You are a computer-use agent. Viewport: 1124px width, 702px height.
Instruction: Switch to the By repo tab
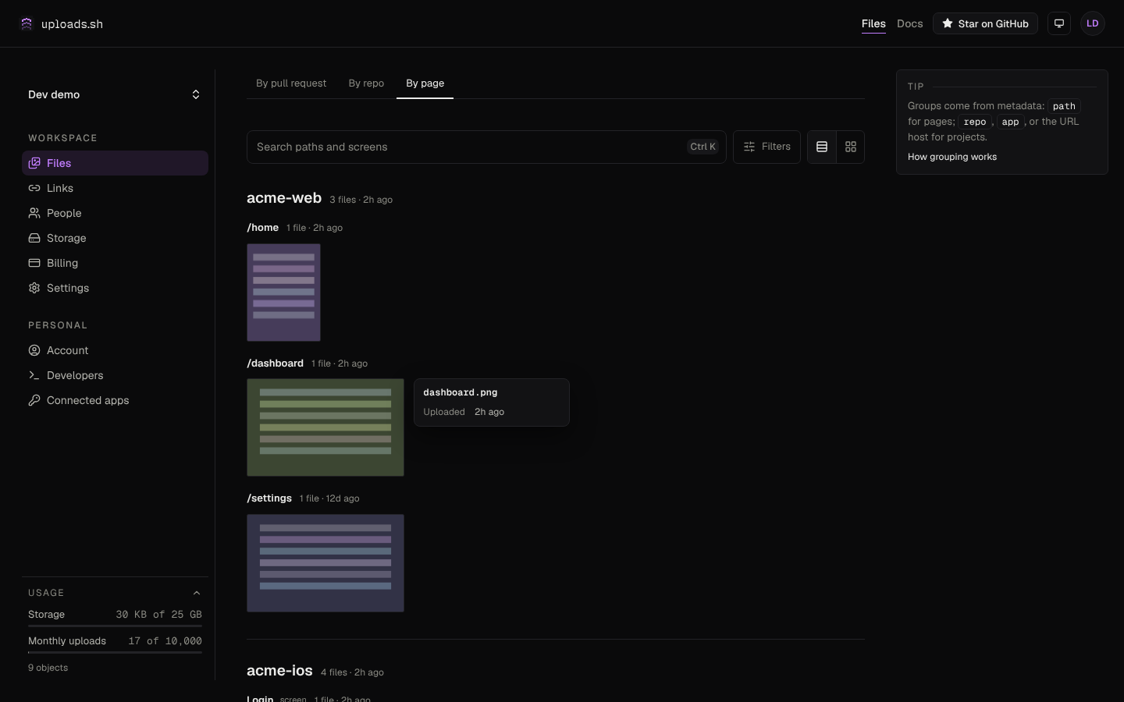(366, 83)
